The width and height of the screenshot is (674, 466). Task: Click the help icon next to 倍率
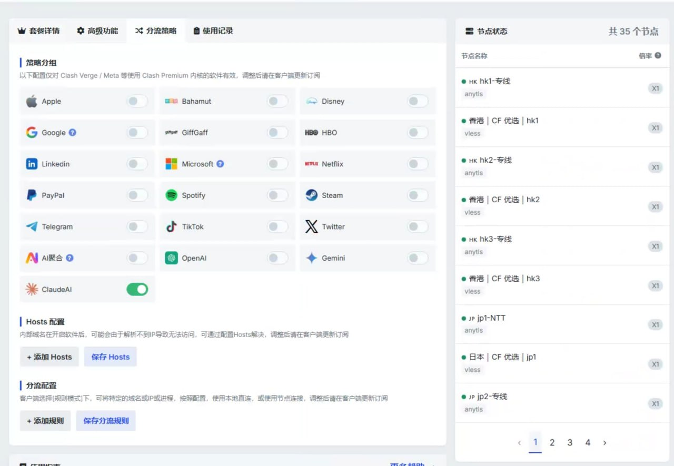[x=658, y=55]
